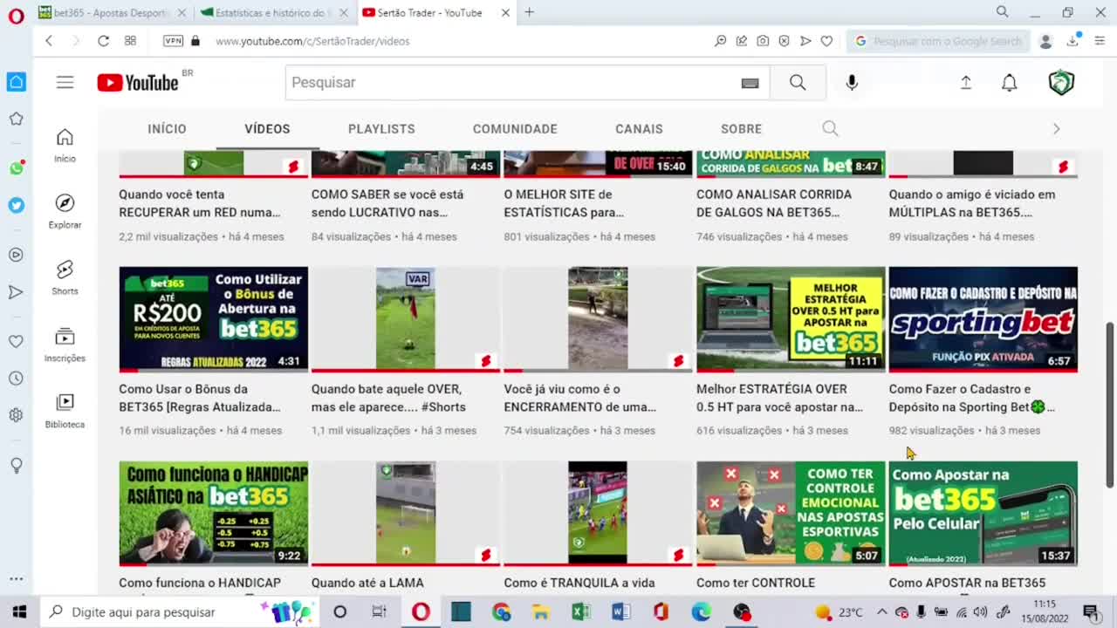This screenshot has height=628, width=1117.
Task: Open the account avatar menu
Action: (1061, 82)
